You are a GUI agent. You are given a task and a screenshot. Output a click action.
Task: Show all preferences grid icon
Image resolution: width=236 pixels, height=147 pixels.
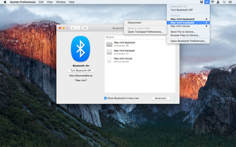coord(85,28)
